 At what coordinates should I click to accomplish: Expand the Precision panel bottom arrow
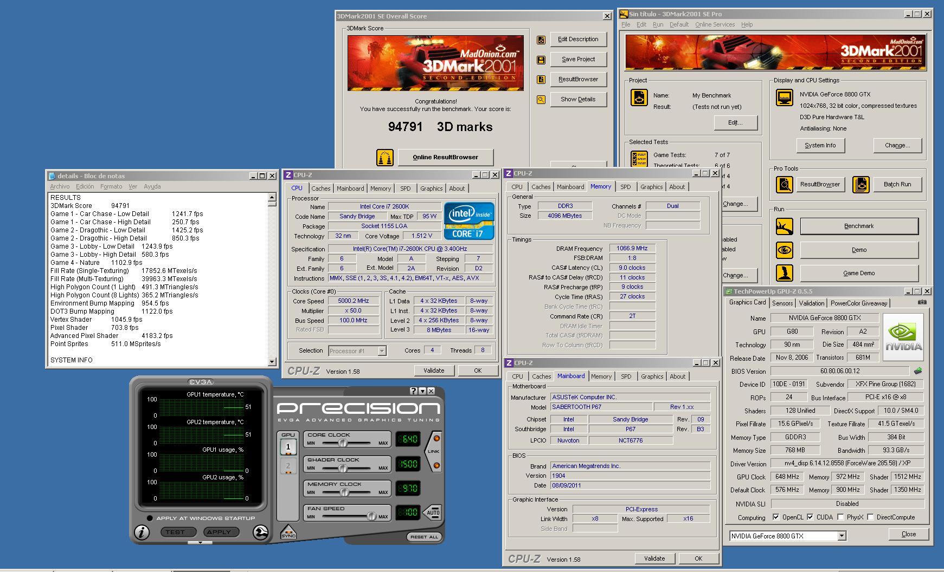click(x=200, y=542)
